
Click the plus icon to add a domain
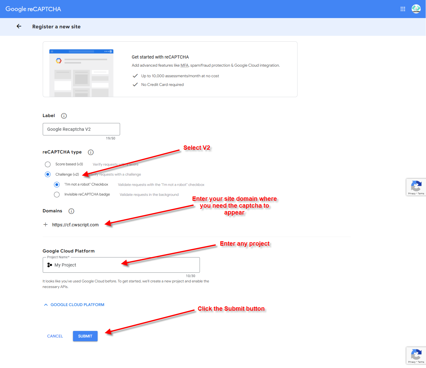tap(46, 224)
